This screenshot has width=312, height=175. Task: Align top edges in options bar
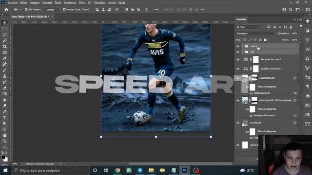click(127, 10)
